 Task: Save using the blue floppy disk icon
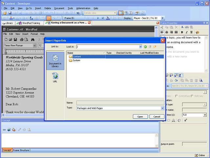[x=10, y=13]
